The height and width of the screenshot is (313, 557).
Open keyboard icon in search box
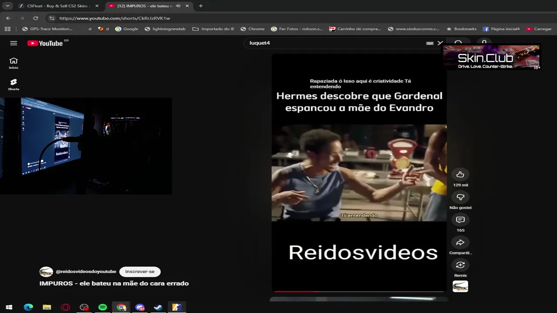coord(429,43)
